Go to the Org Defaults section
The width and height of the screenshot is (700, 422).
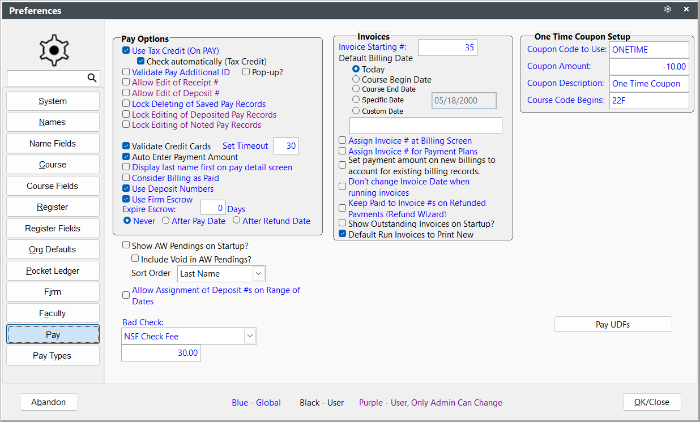[53, 249]
